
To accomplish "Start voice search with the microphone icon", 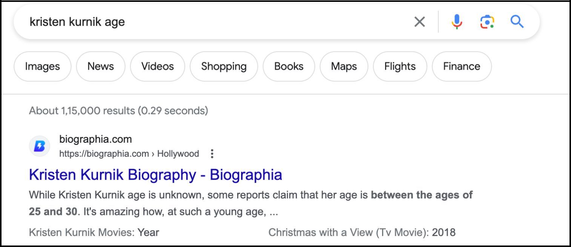I will click(x=457, y=22).
